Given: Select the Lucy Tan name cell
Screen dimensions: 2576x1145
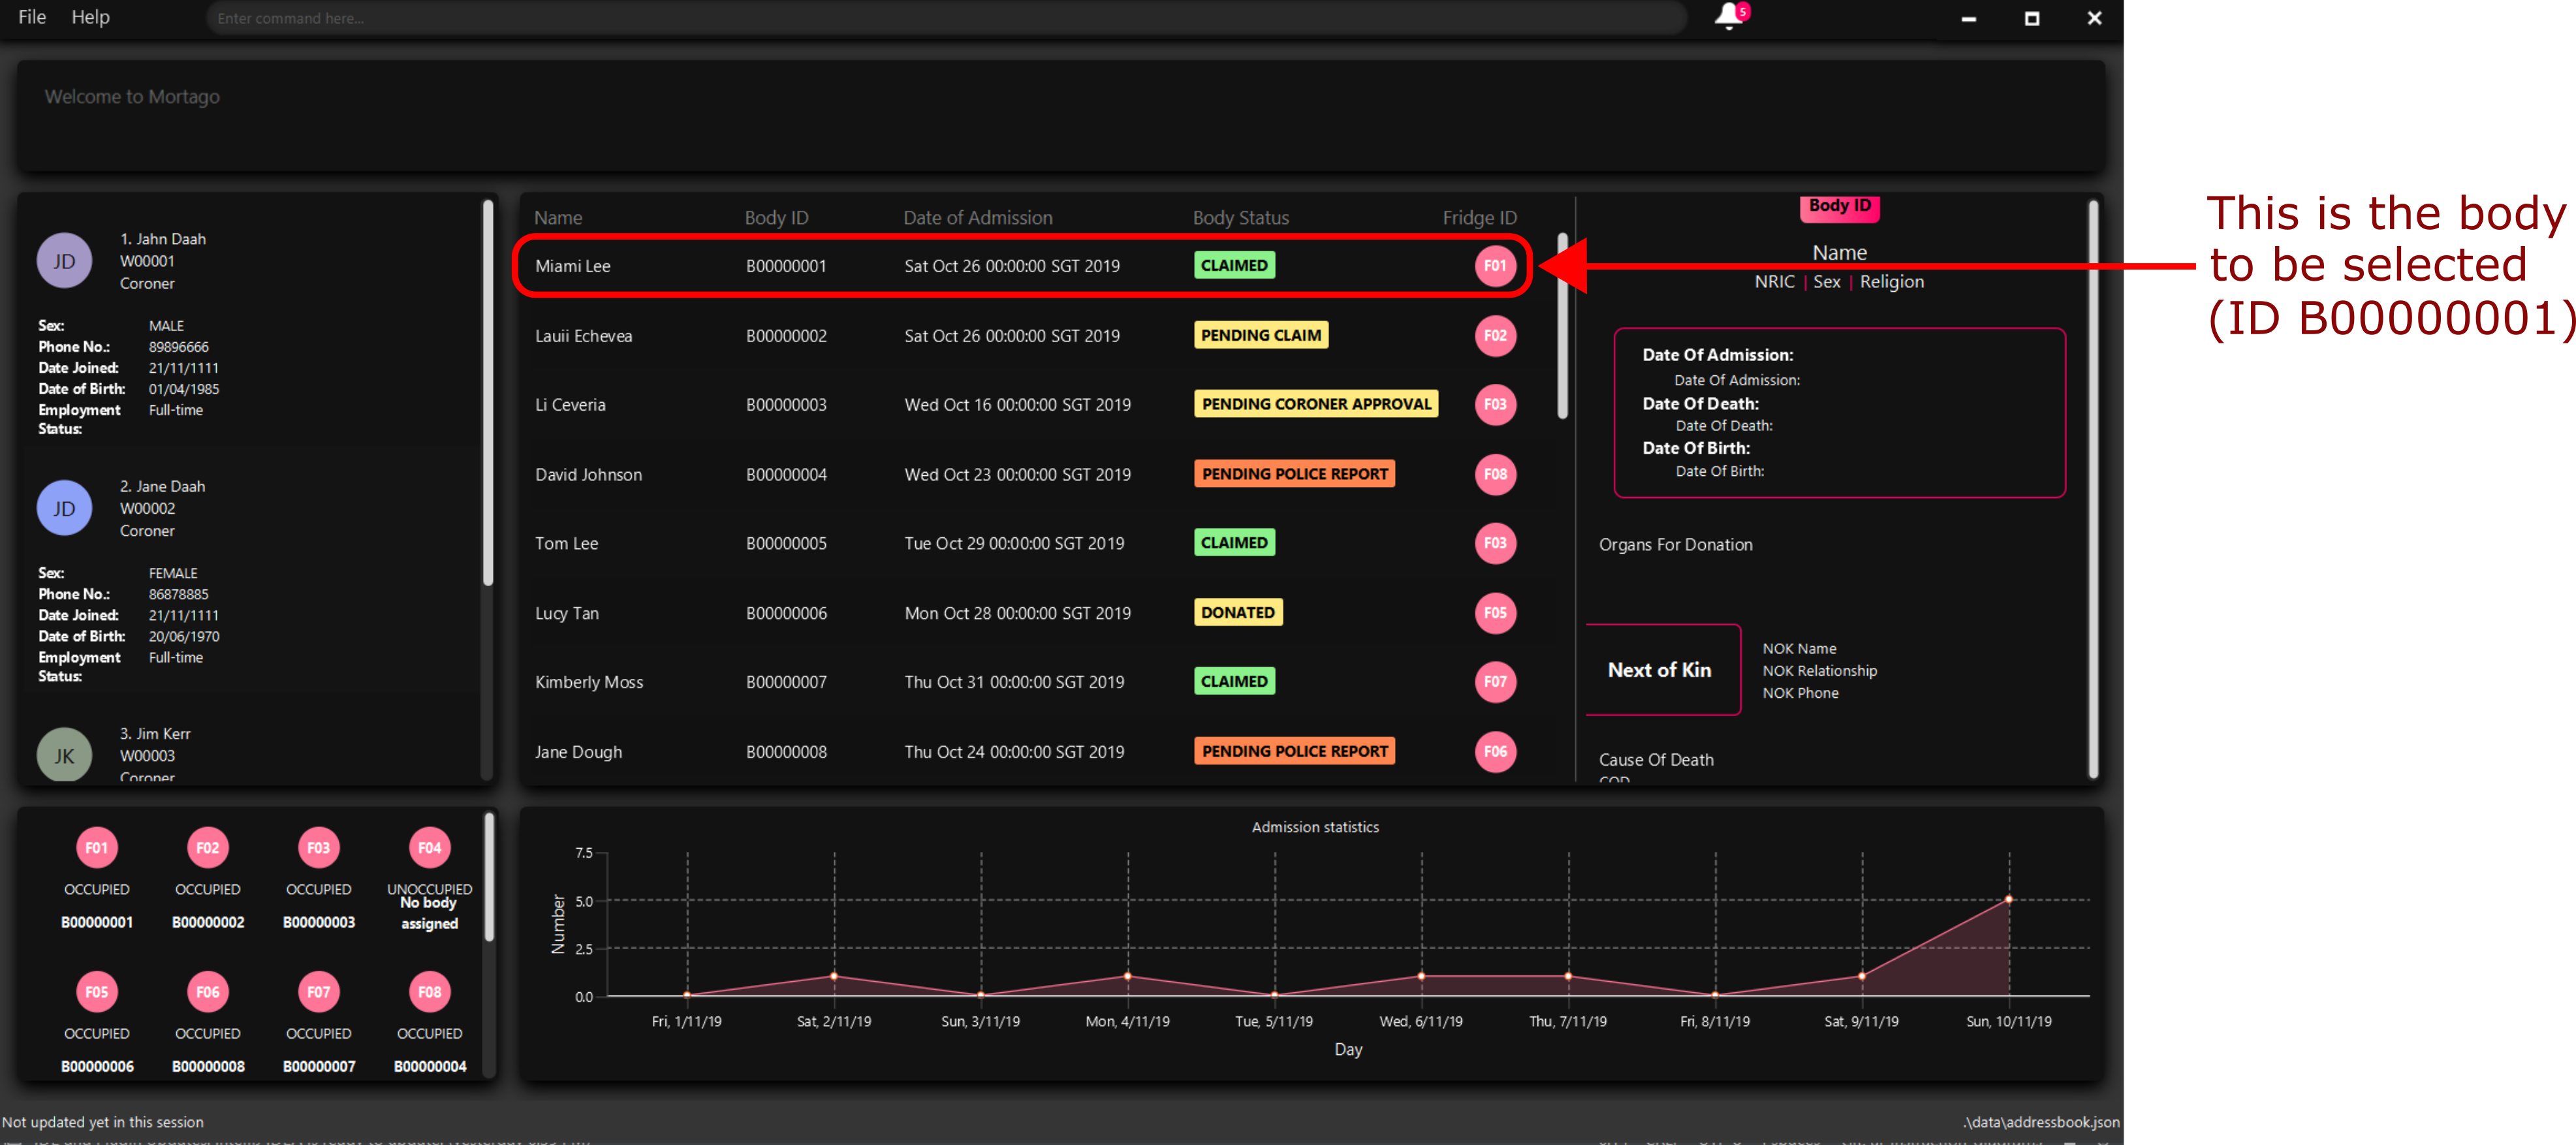Looking at the screenshot, I should point(566,614).
